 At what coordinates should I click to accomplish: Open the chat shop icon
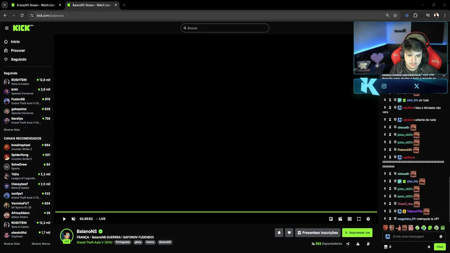(386, 247)
